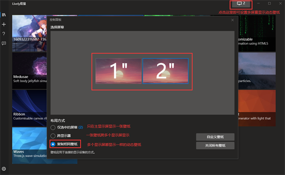
Task: Open the Medusae wallpaper tile
Action: point(29,70)
